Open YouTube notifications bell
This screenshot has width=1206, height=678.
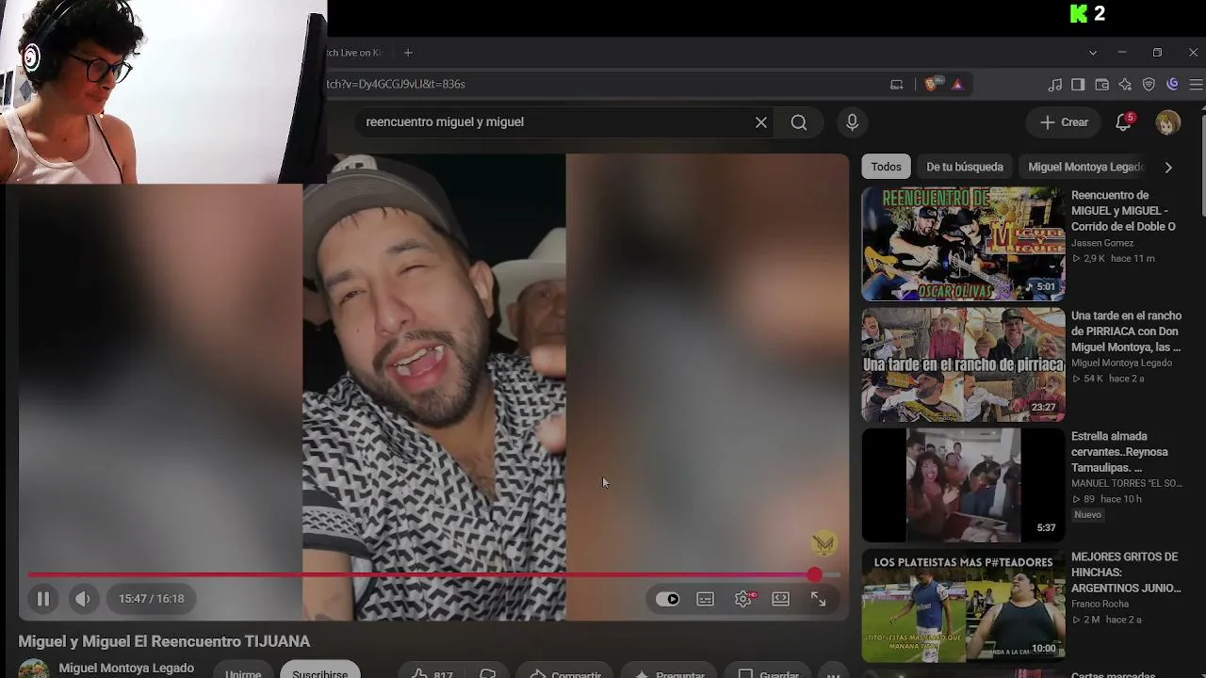(x=1123, y=122)
